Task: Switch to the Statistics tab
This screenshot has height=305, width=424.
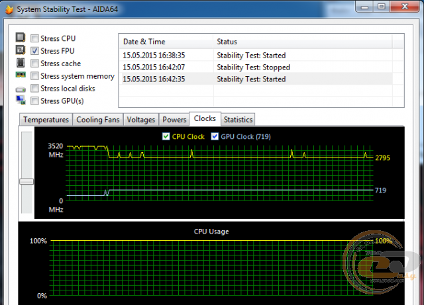Action: tap(238, 120)
